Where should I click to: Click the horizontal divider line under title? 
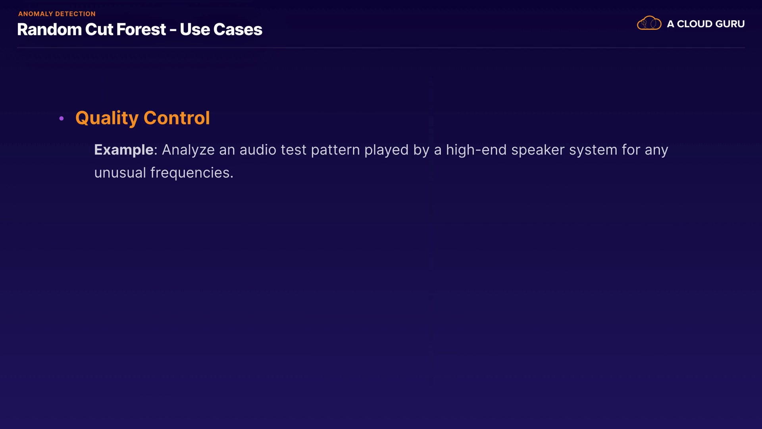[381, 48]
